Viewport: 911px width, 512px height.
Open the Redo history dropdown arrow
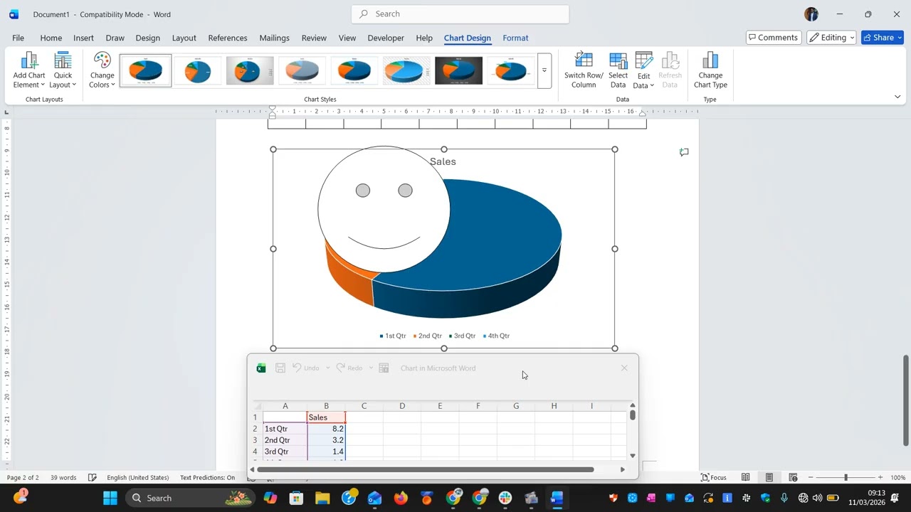pyautogui.click(x=371, y=368)
